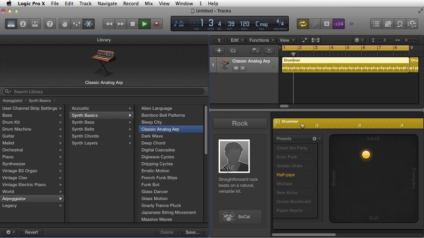Select the Funk Bot patch

click(171, 185)
